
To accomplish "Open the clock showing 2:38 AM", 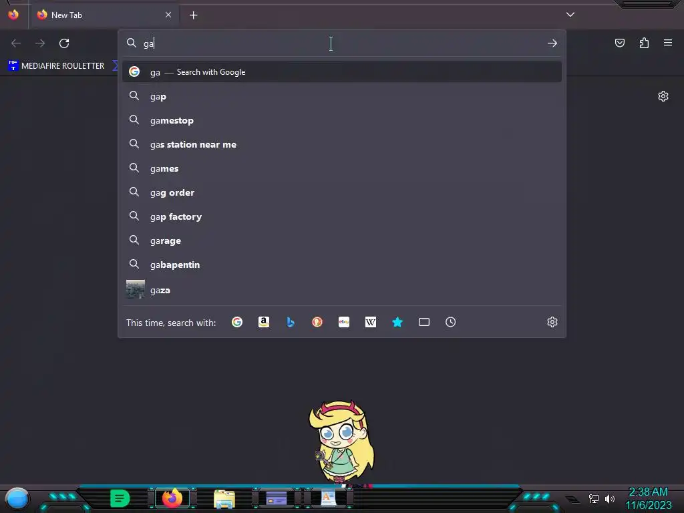I will pos(649,498).
